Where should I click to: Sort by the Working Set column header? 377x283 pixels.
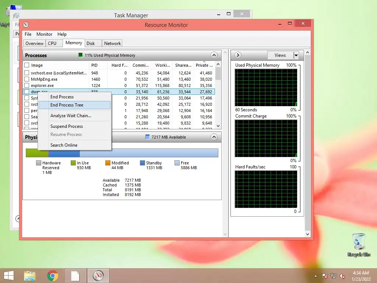click(x=162, y=65)
